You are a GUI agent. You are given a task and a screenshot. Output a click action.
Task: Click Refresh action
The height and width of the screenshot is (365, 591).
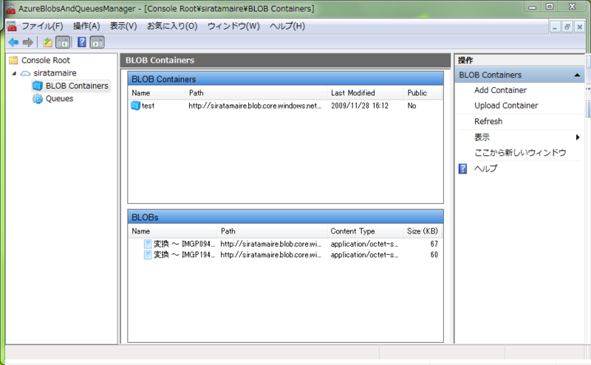[x=488, y=121]
